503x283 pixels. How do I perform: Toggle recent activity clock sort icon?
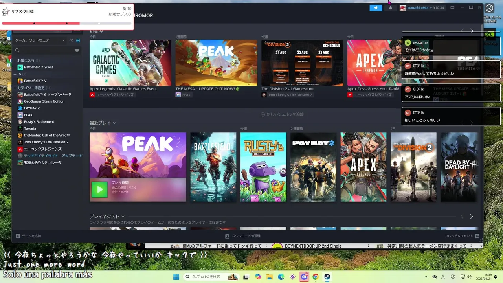(71, 40)
